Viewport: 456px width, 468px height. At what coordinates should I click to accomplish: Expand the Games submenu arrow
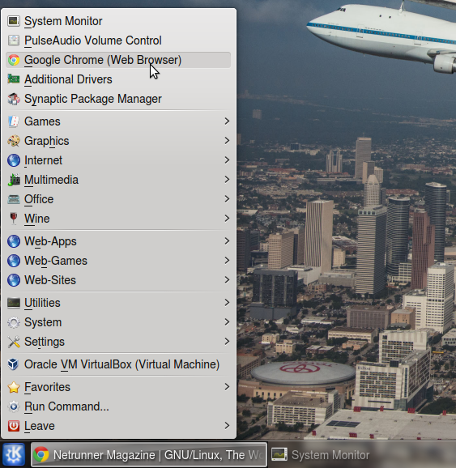(x=227, y=121)
